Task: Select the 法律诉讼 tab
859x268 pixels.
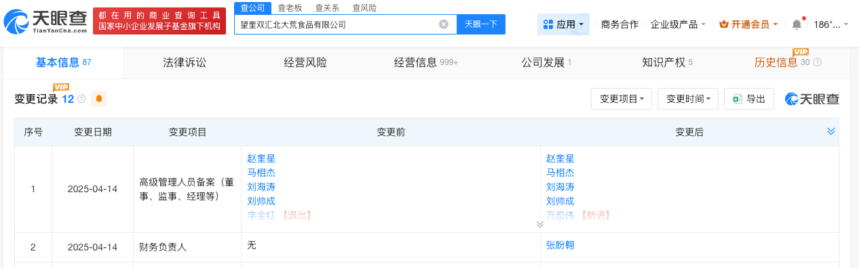Action: coord(185,62)
